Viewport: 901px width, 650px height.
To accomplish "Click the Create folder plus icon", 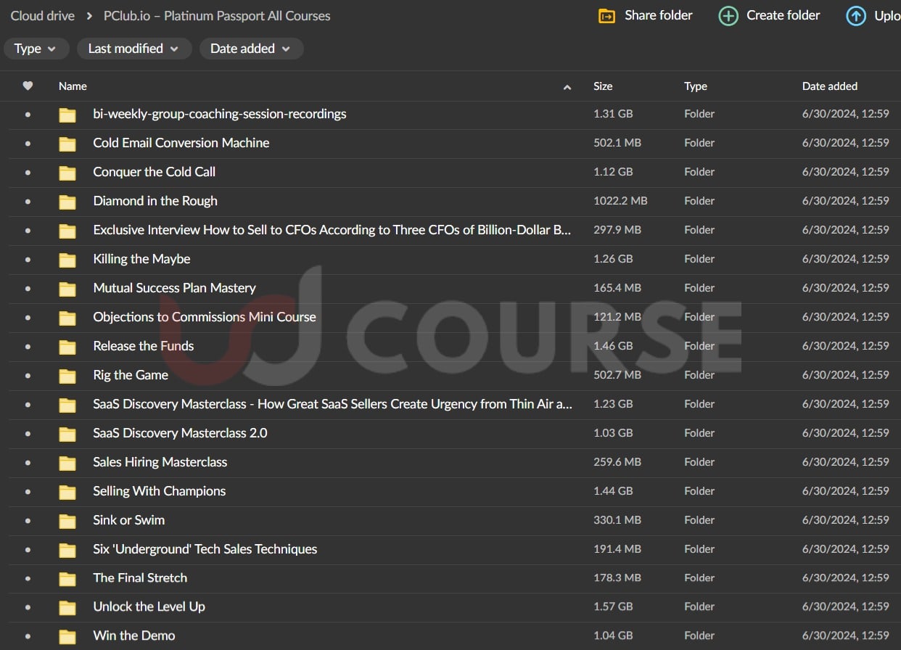I will (x=728, y=16).
